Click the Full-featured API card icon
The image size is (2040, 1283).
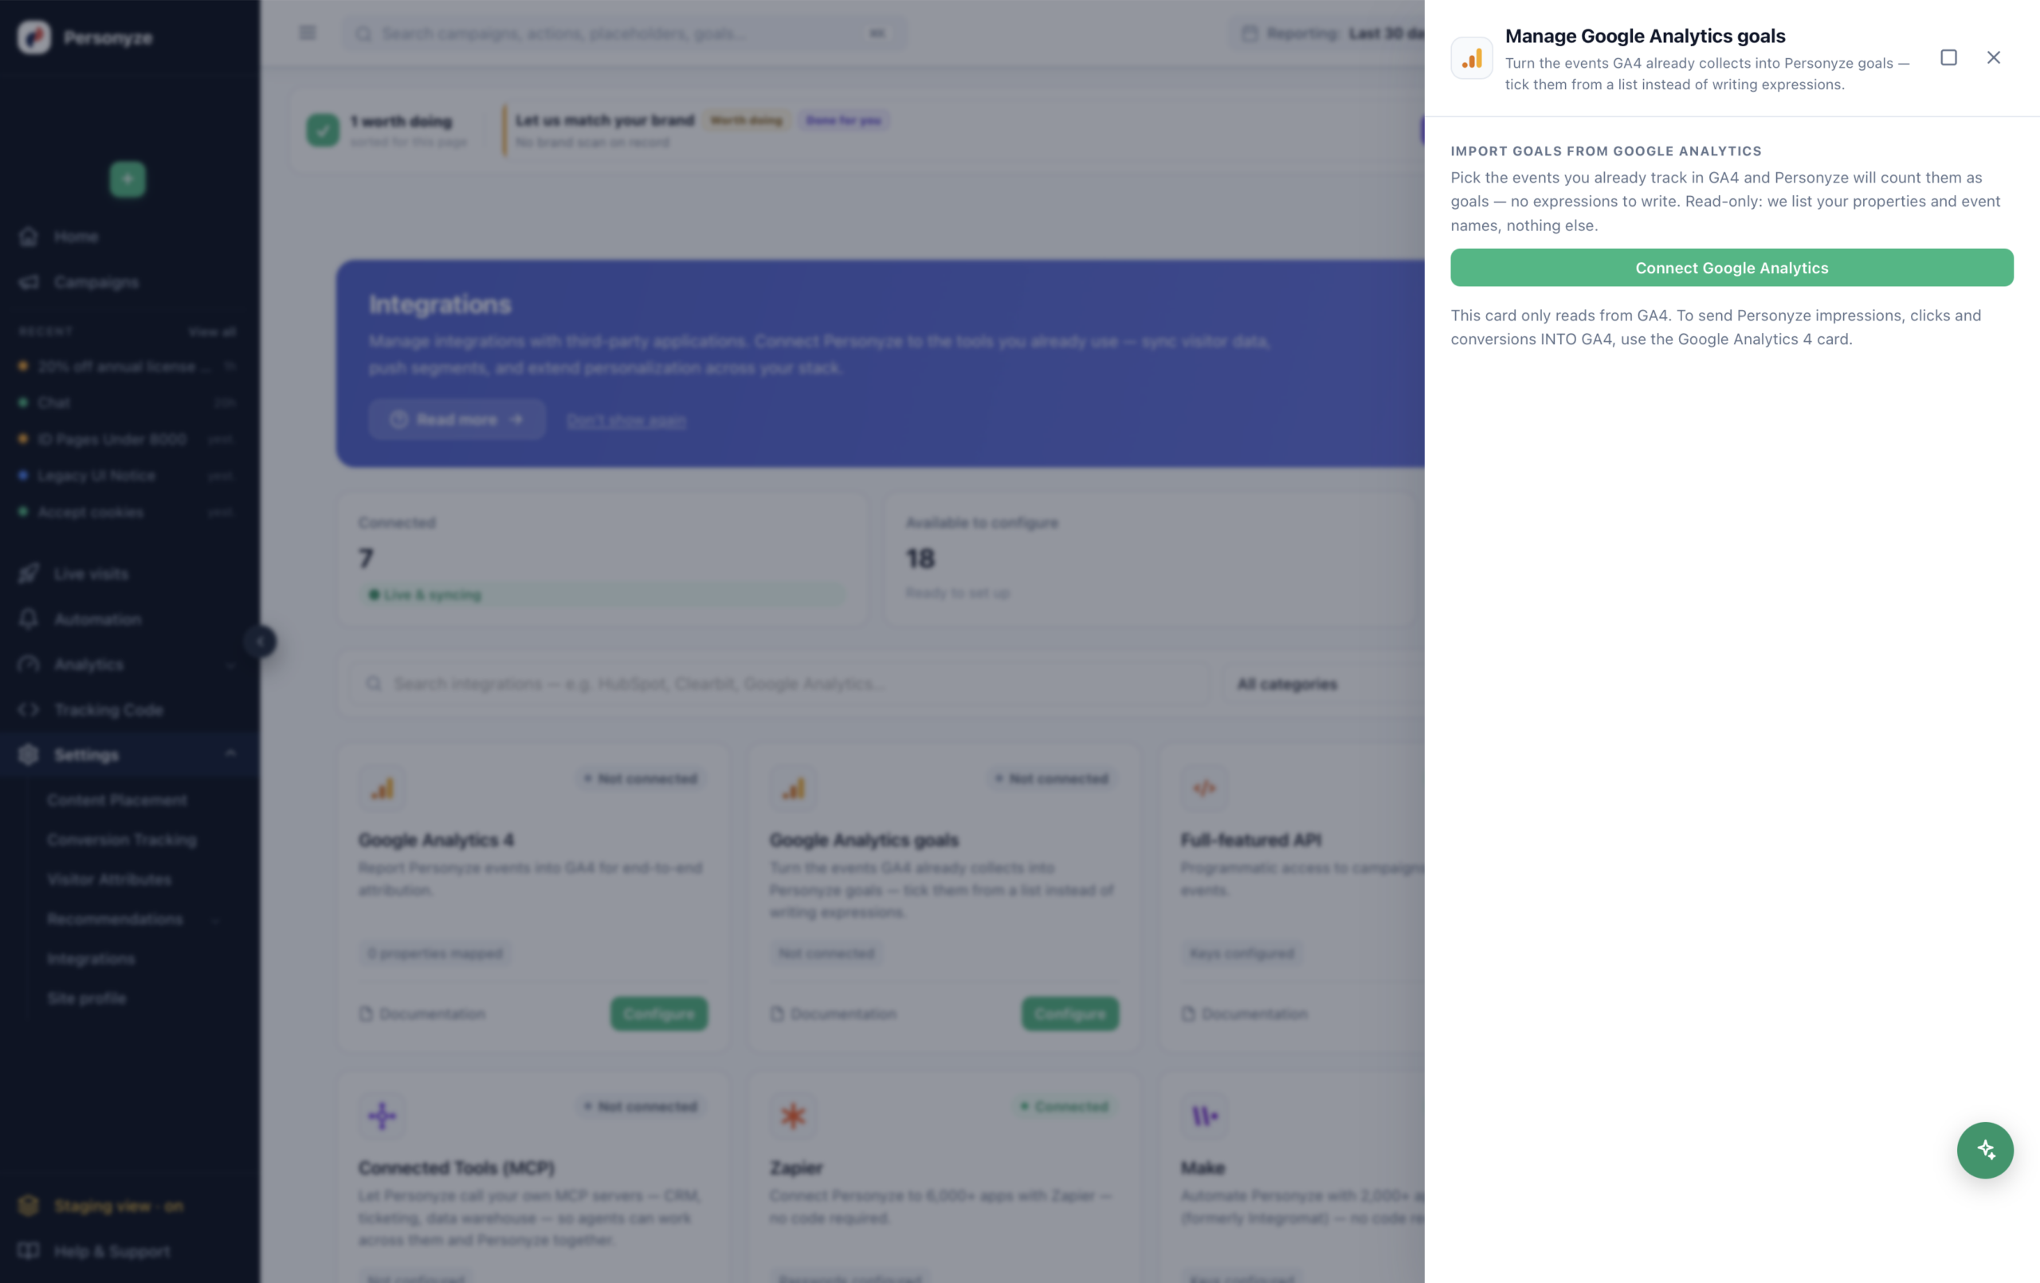1204,789
